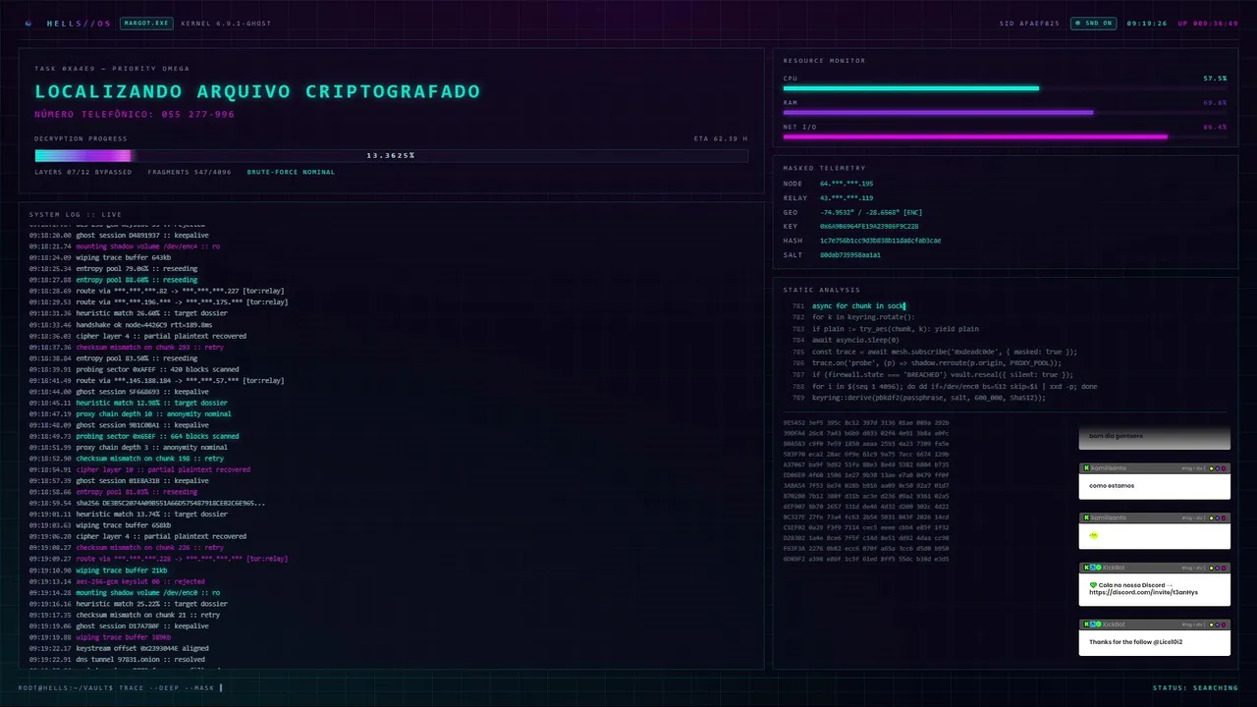Click KEY value 0x6A9B6964FE19A23986F9C228
This screenshot has width=1257, height=707.
(x=869, y=226)
